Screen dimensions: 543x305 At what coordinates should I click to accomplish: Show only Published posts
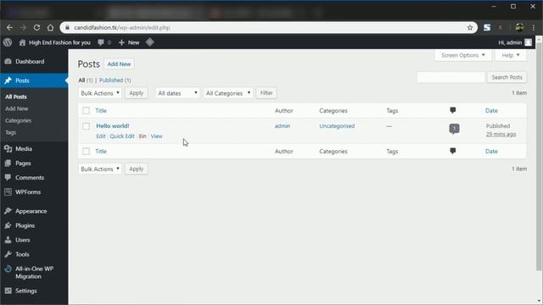tap(111, 80)
